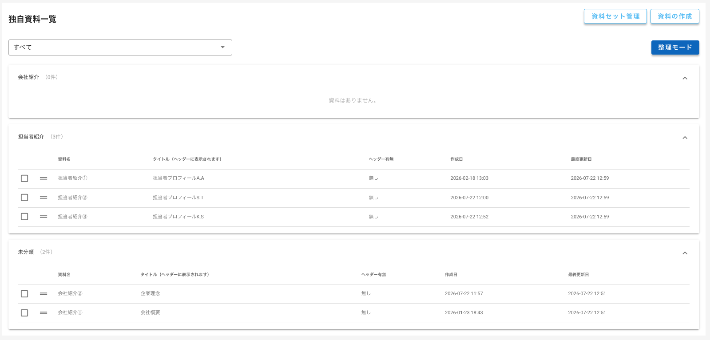Screen dimensions: 710x340
Task: Click creation date 2026-07-22 12:00
Action: coord(469,198)
